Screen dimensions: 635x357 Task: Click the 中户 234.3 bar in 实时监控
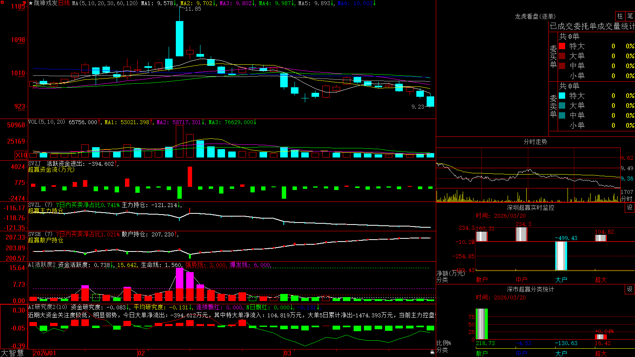tap(521, 234)
